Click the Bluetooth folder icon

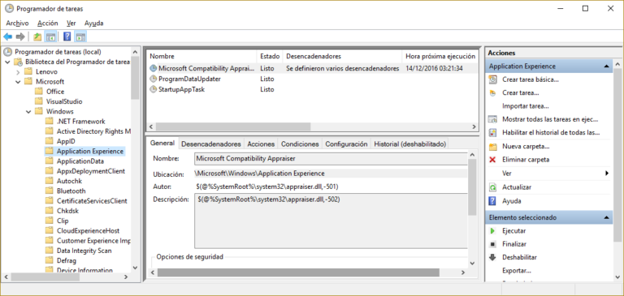click(x=49, y=191)
